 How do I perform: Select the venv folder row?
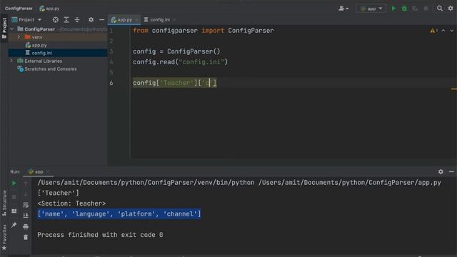click(x=58, y=37)
